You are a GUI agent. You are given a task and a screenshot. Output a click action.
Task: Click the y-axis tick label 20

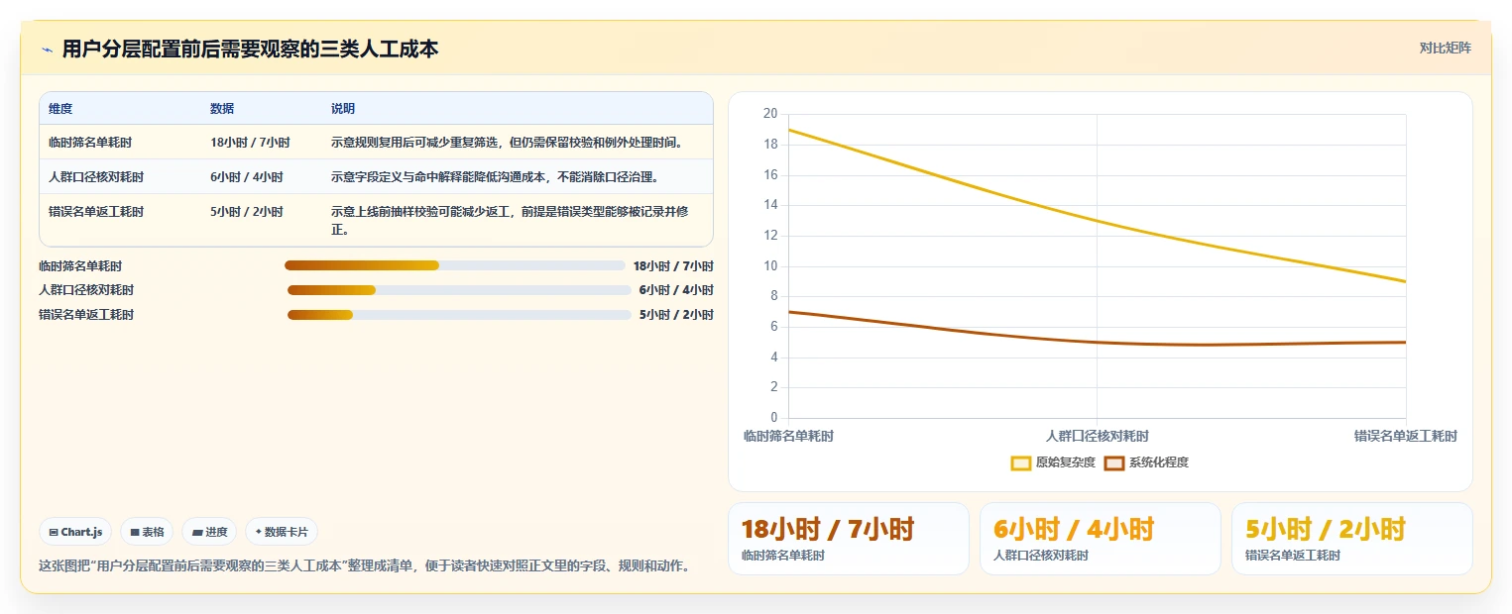(x=770, y=114)
